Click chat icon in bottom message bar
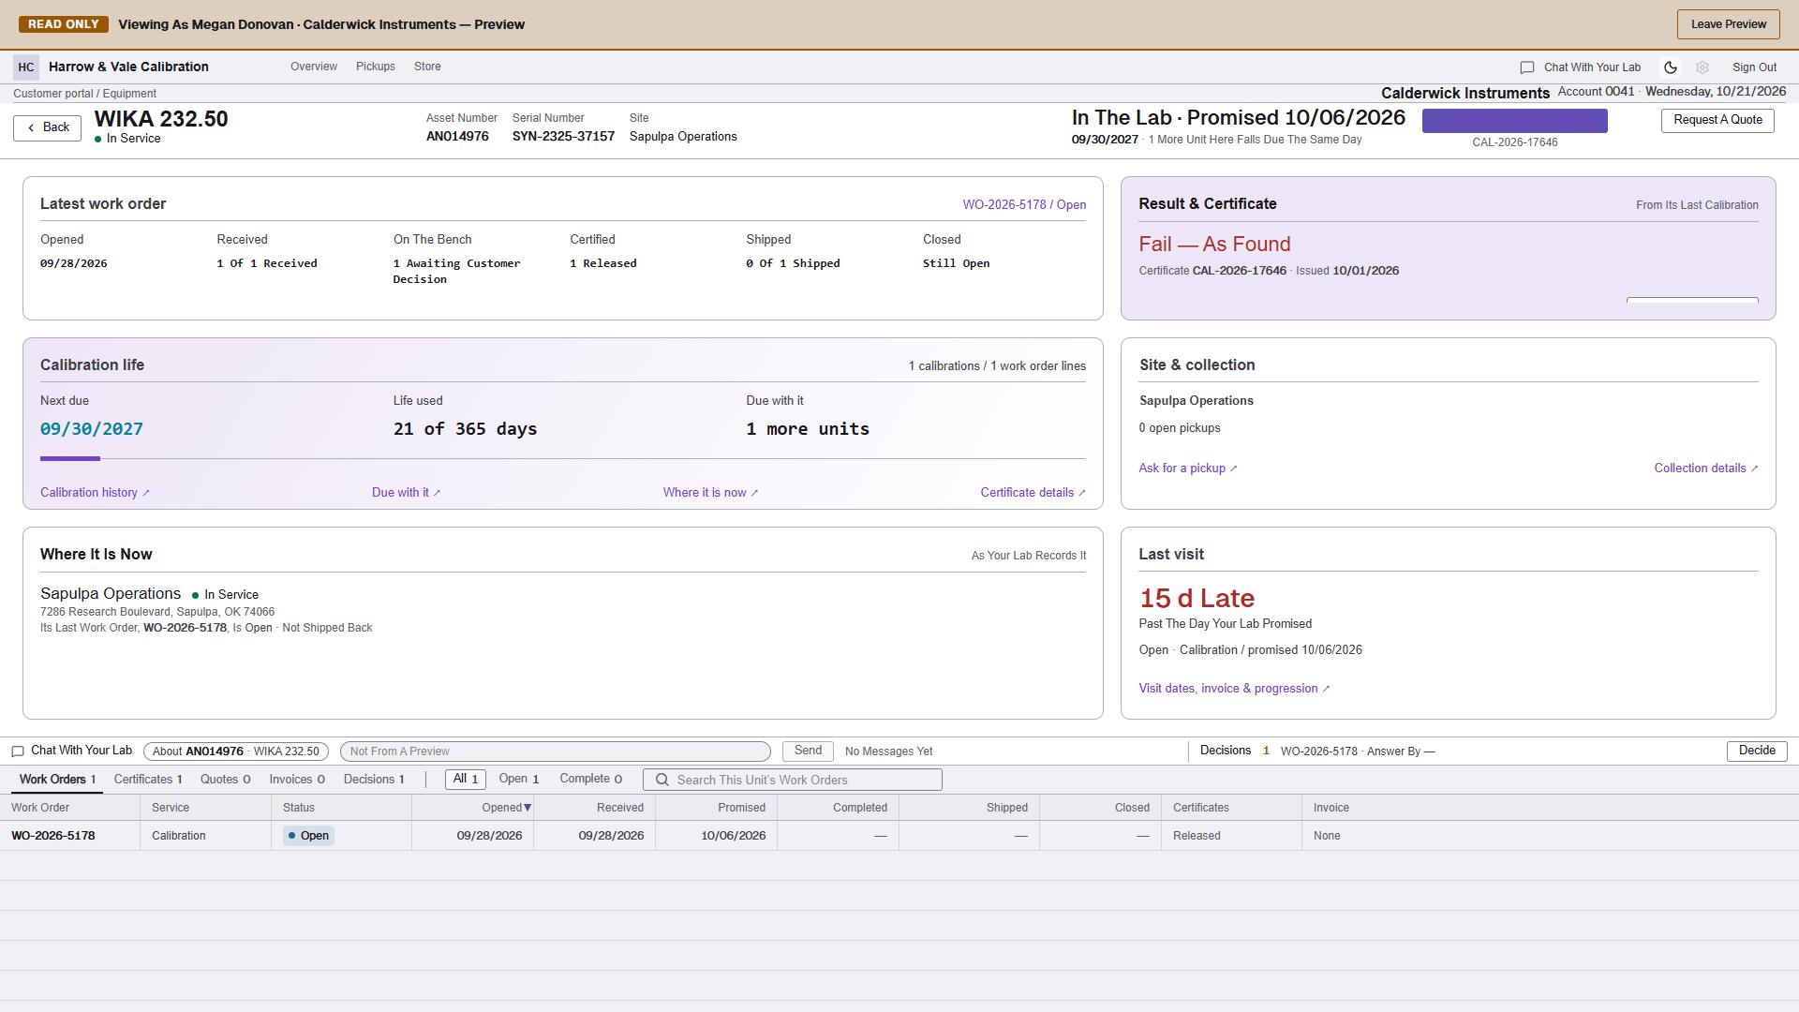Screen dimensions: 1799x1012 [x=18, y=752]
